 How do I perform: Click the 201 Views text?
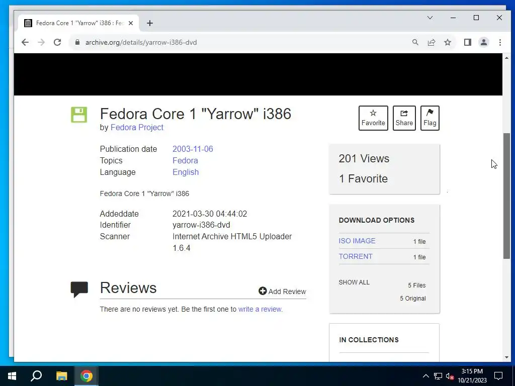364,158
